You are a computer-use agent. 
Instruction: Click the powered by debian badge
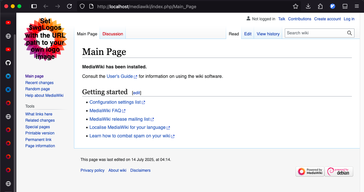339,172
